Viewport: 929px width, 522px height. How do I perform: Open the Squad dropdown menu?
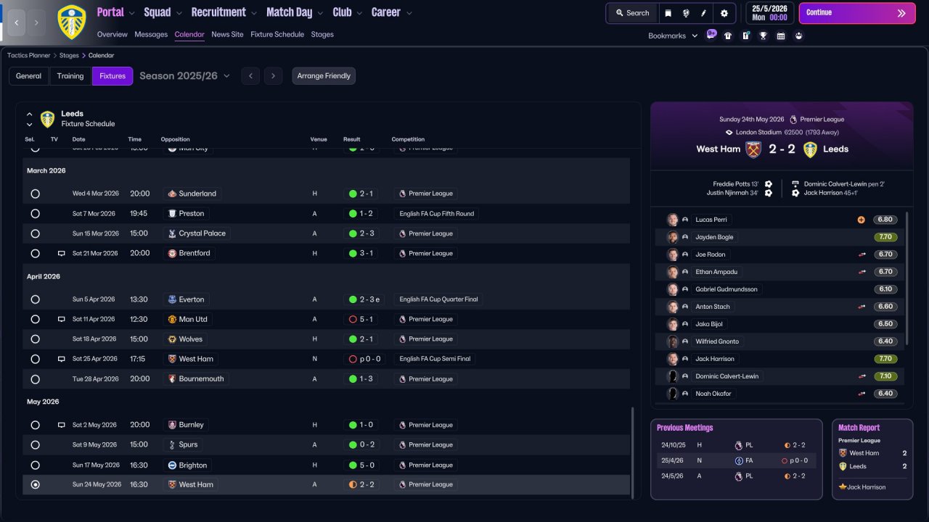pos(163,12)
